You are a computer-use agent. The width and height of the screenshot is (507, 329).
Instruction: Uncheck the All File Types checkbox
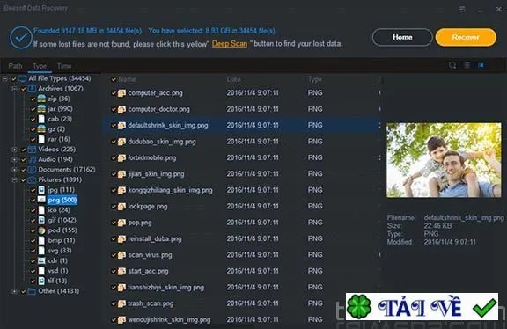tap(13, 78)
